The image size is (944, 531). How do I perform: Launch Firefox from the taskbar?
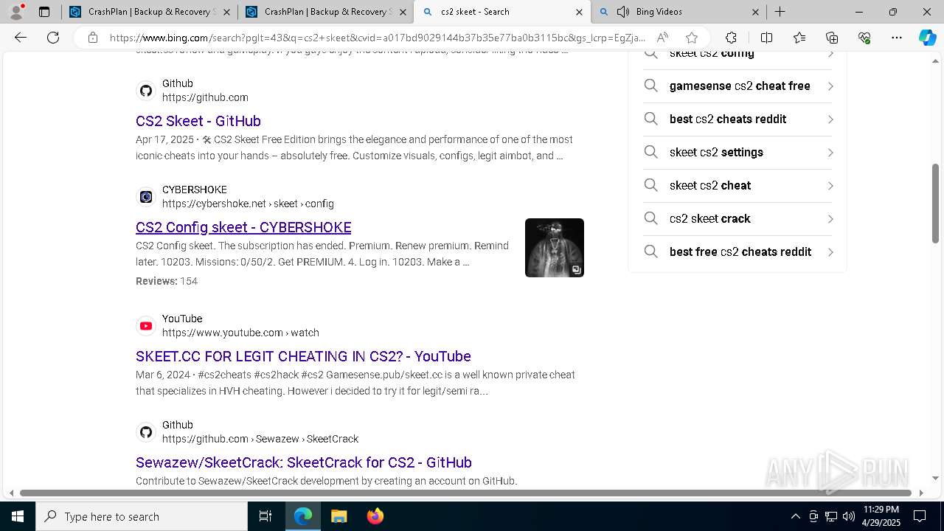point(375,516)
